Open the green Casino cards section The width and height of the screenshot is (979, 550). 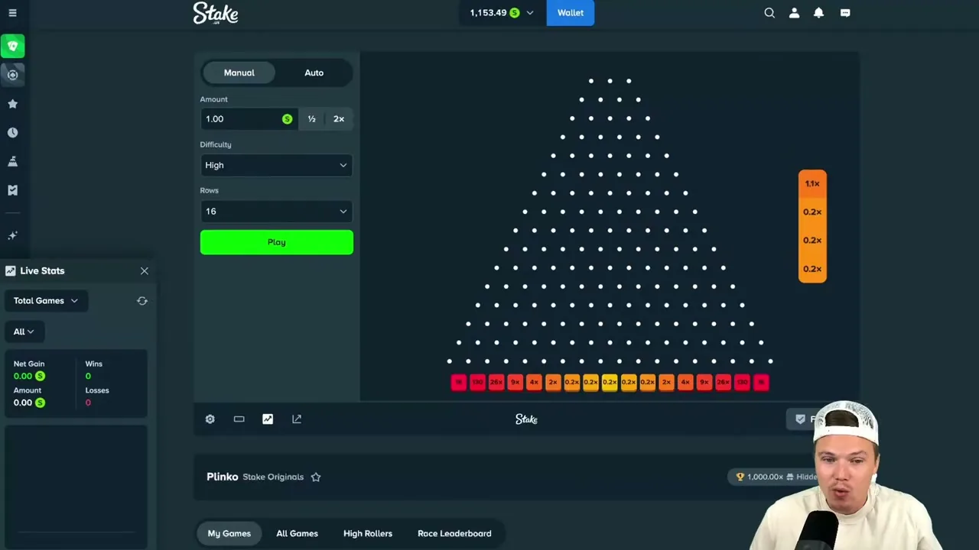pos(12,47)
